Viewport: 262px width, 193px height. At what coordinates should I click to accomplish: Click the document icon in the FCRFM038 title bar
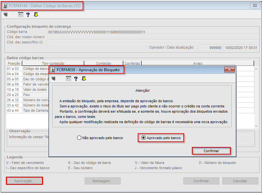[53, 70]
